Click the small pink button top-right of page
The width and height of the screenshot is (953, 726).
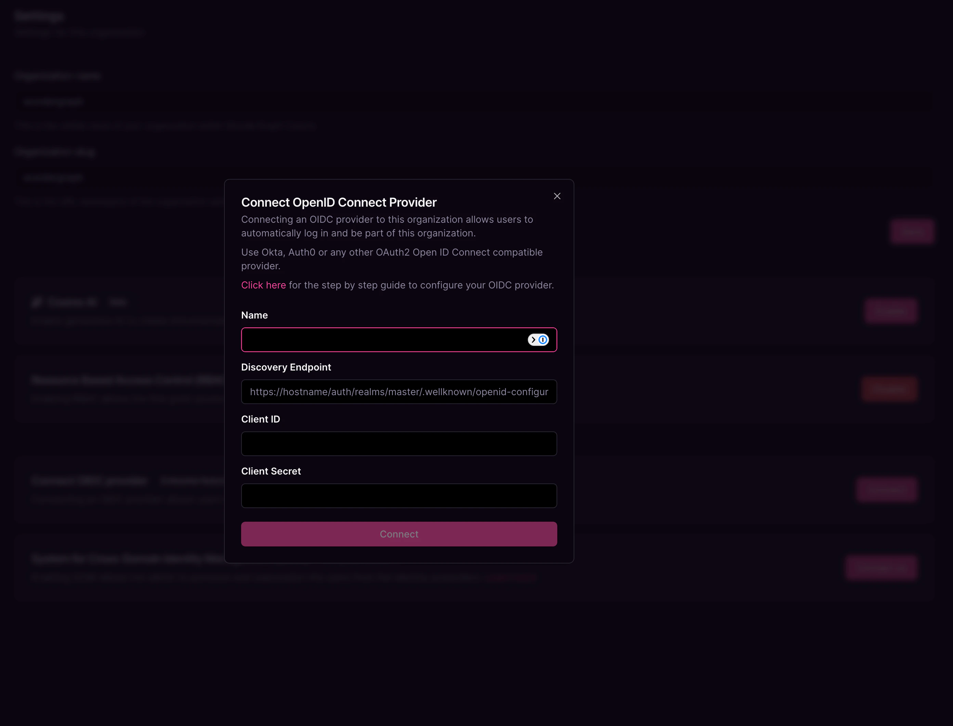[912, 231]
